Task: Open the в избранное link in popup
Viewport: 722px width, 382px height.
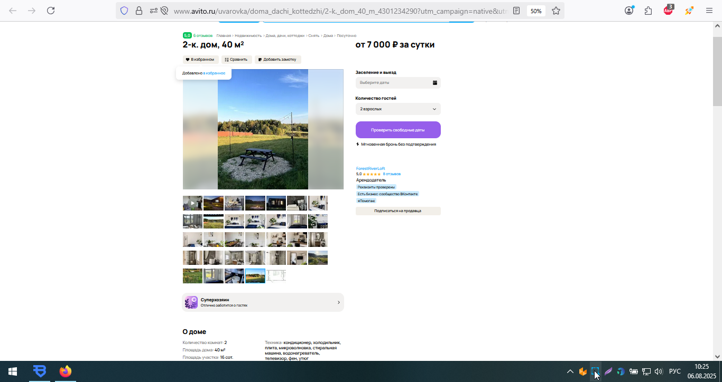Action: [x=215, y=73]
